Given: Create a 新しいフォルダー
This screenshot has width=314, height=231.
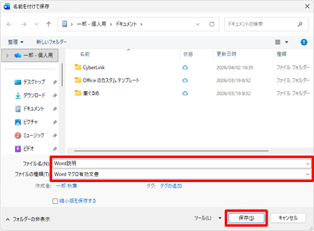Looking at the screenshot, I should (x=51, y=42).
